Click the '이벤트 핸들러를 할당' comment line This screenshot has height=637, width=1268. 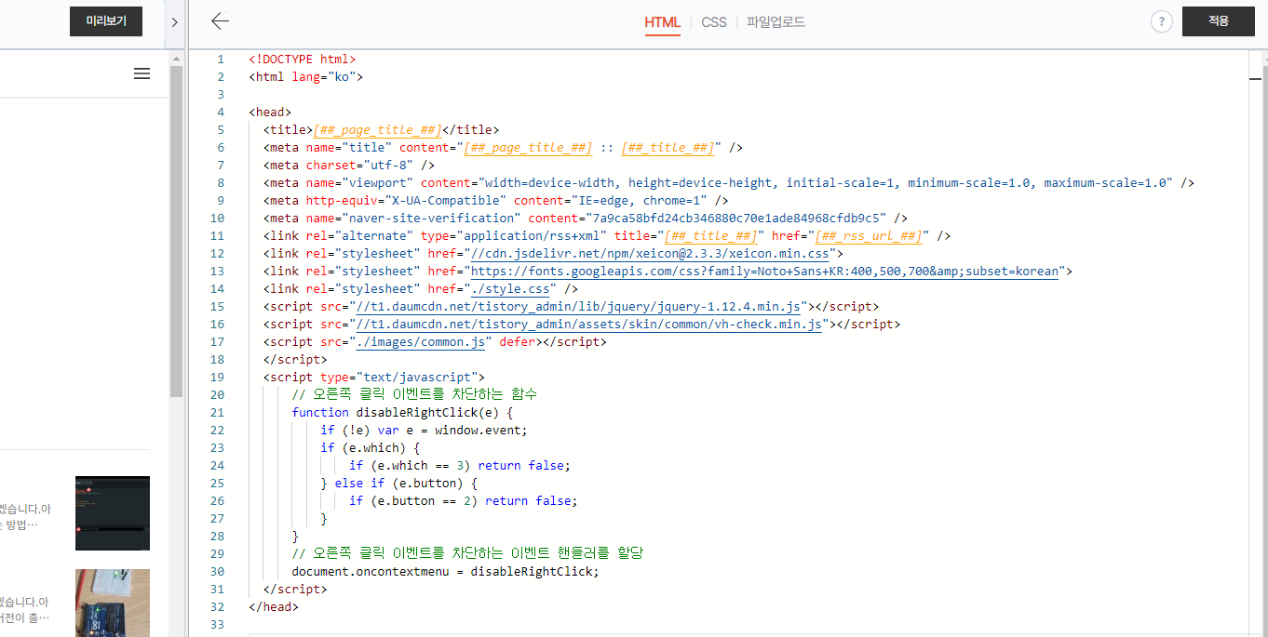coord(467,553)
